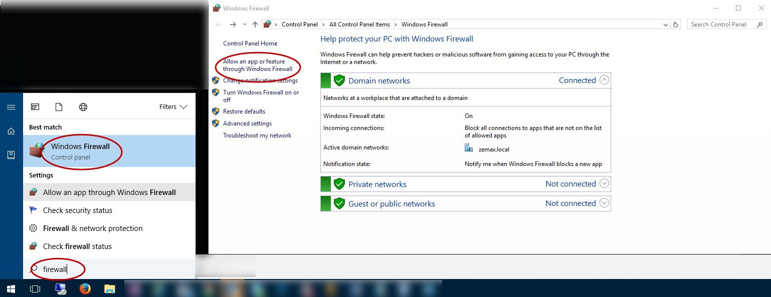Launch Firefox from the taskbar
The width and height of the screenshot is (771, 297).
click(85, 288)
